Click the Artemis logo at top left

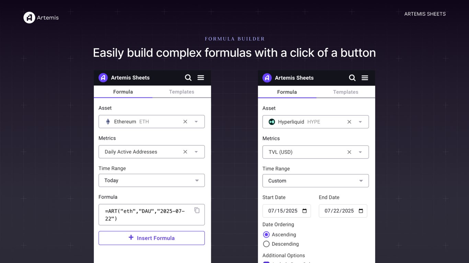41,17
